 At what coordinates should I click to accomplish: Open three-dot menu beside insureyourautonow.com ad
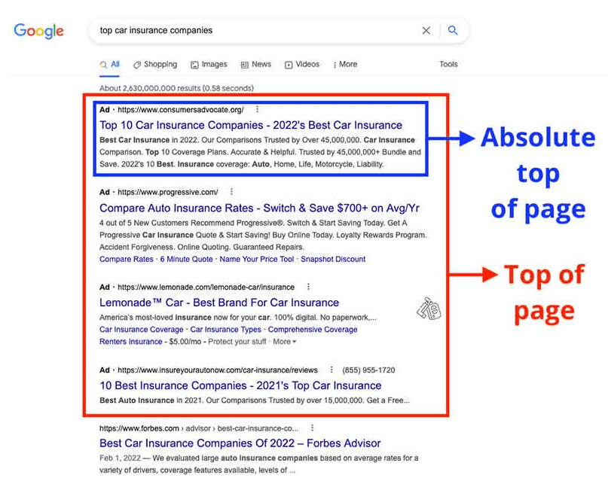(331, 370)
